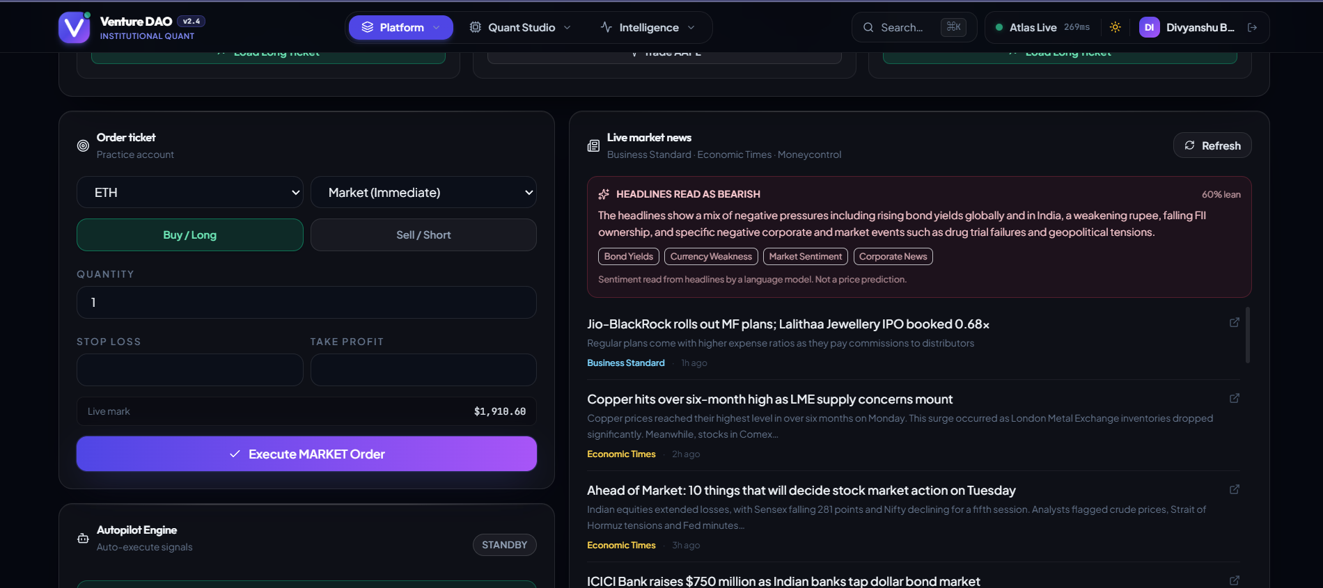Click the Refresh news button
Screen dimensions: 1323x588
pos(1212,145)
